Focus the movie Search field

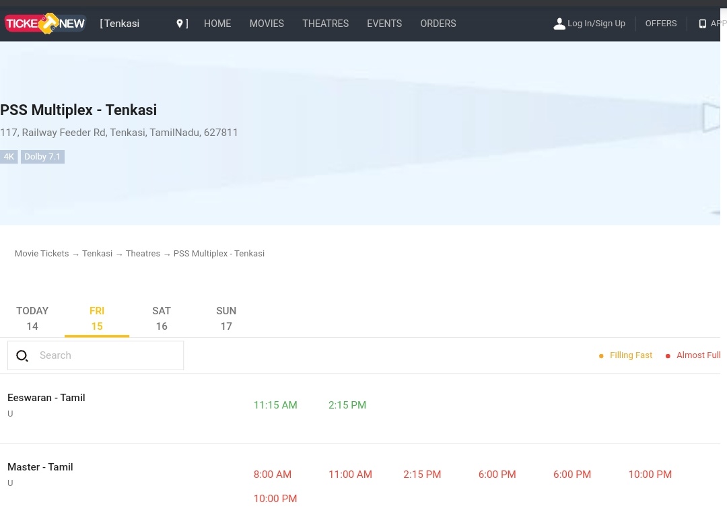96,355
